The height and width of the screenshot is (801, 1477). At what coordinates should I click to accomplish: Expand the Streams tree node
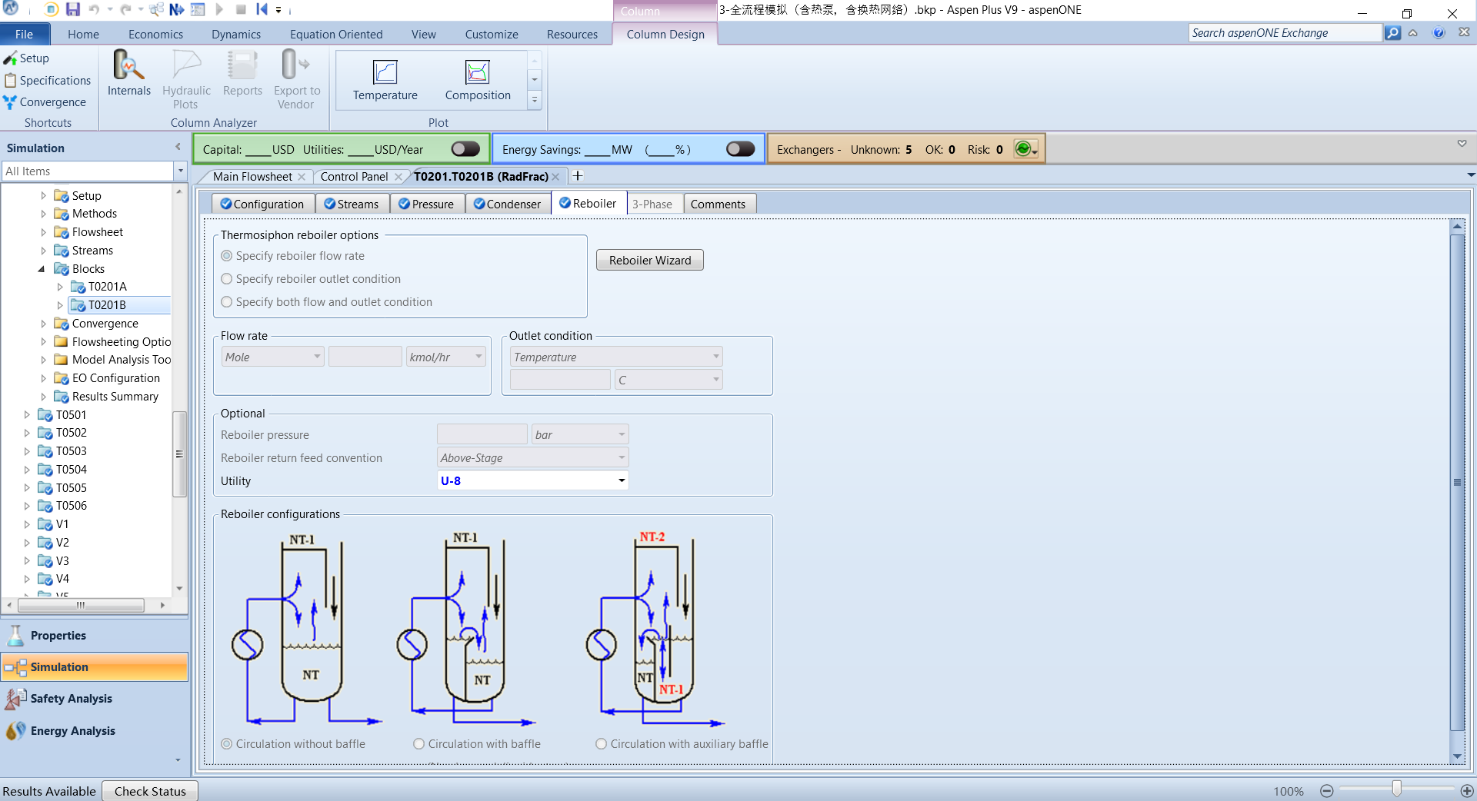(43, 251)
